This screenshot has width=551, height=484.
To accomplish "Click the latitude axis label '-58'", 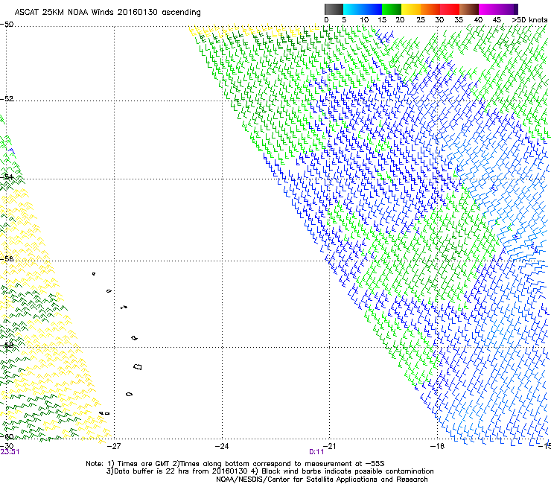I will 7,346.
